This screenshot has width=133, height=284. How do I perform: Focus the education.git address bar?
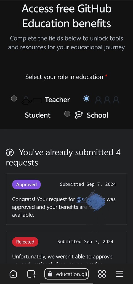[x=66, y=274]
